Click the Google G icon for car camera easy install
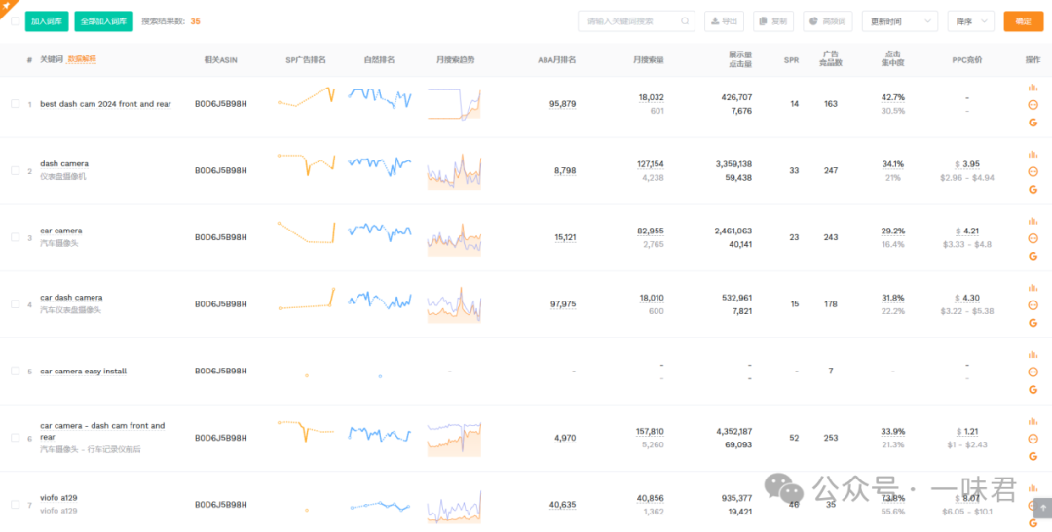This screenshot has width=1052, height=532. [x=1033, y=390]
